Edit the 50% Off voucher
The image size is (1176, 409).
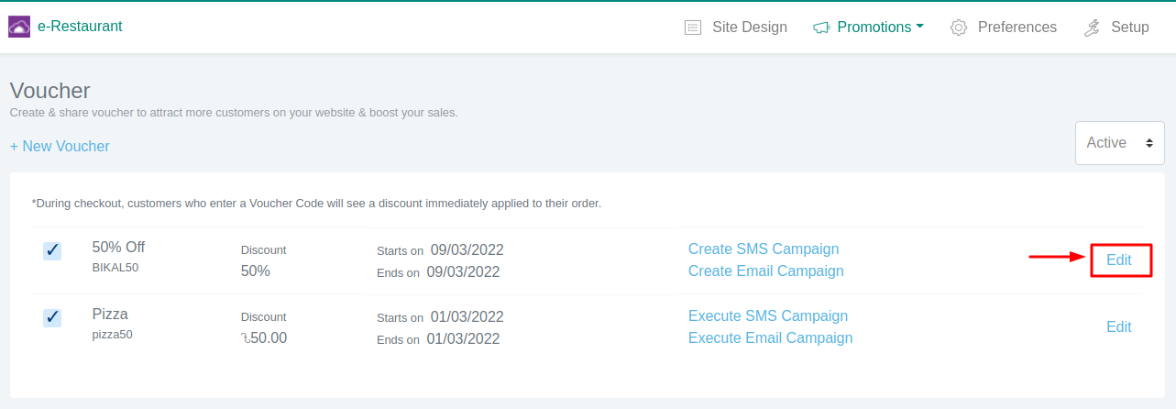point(1119,260)
